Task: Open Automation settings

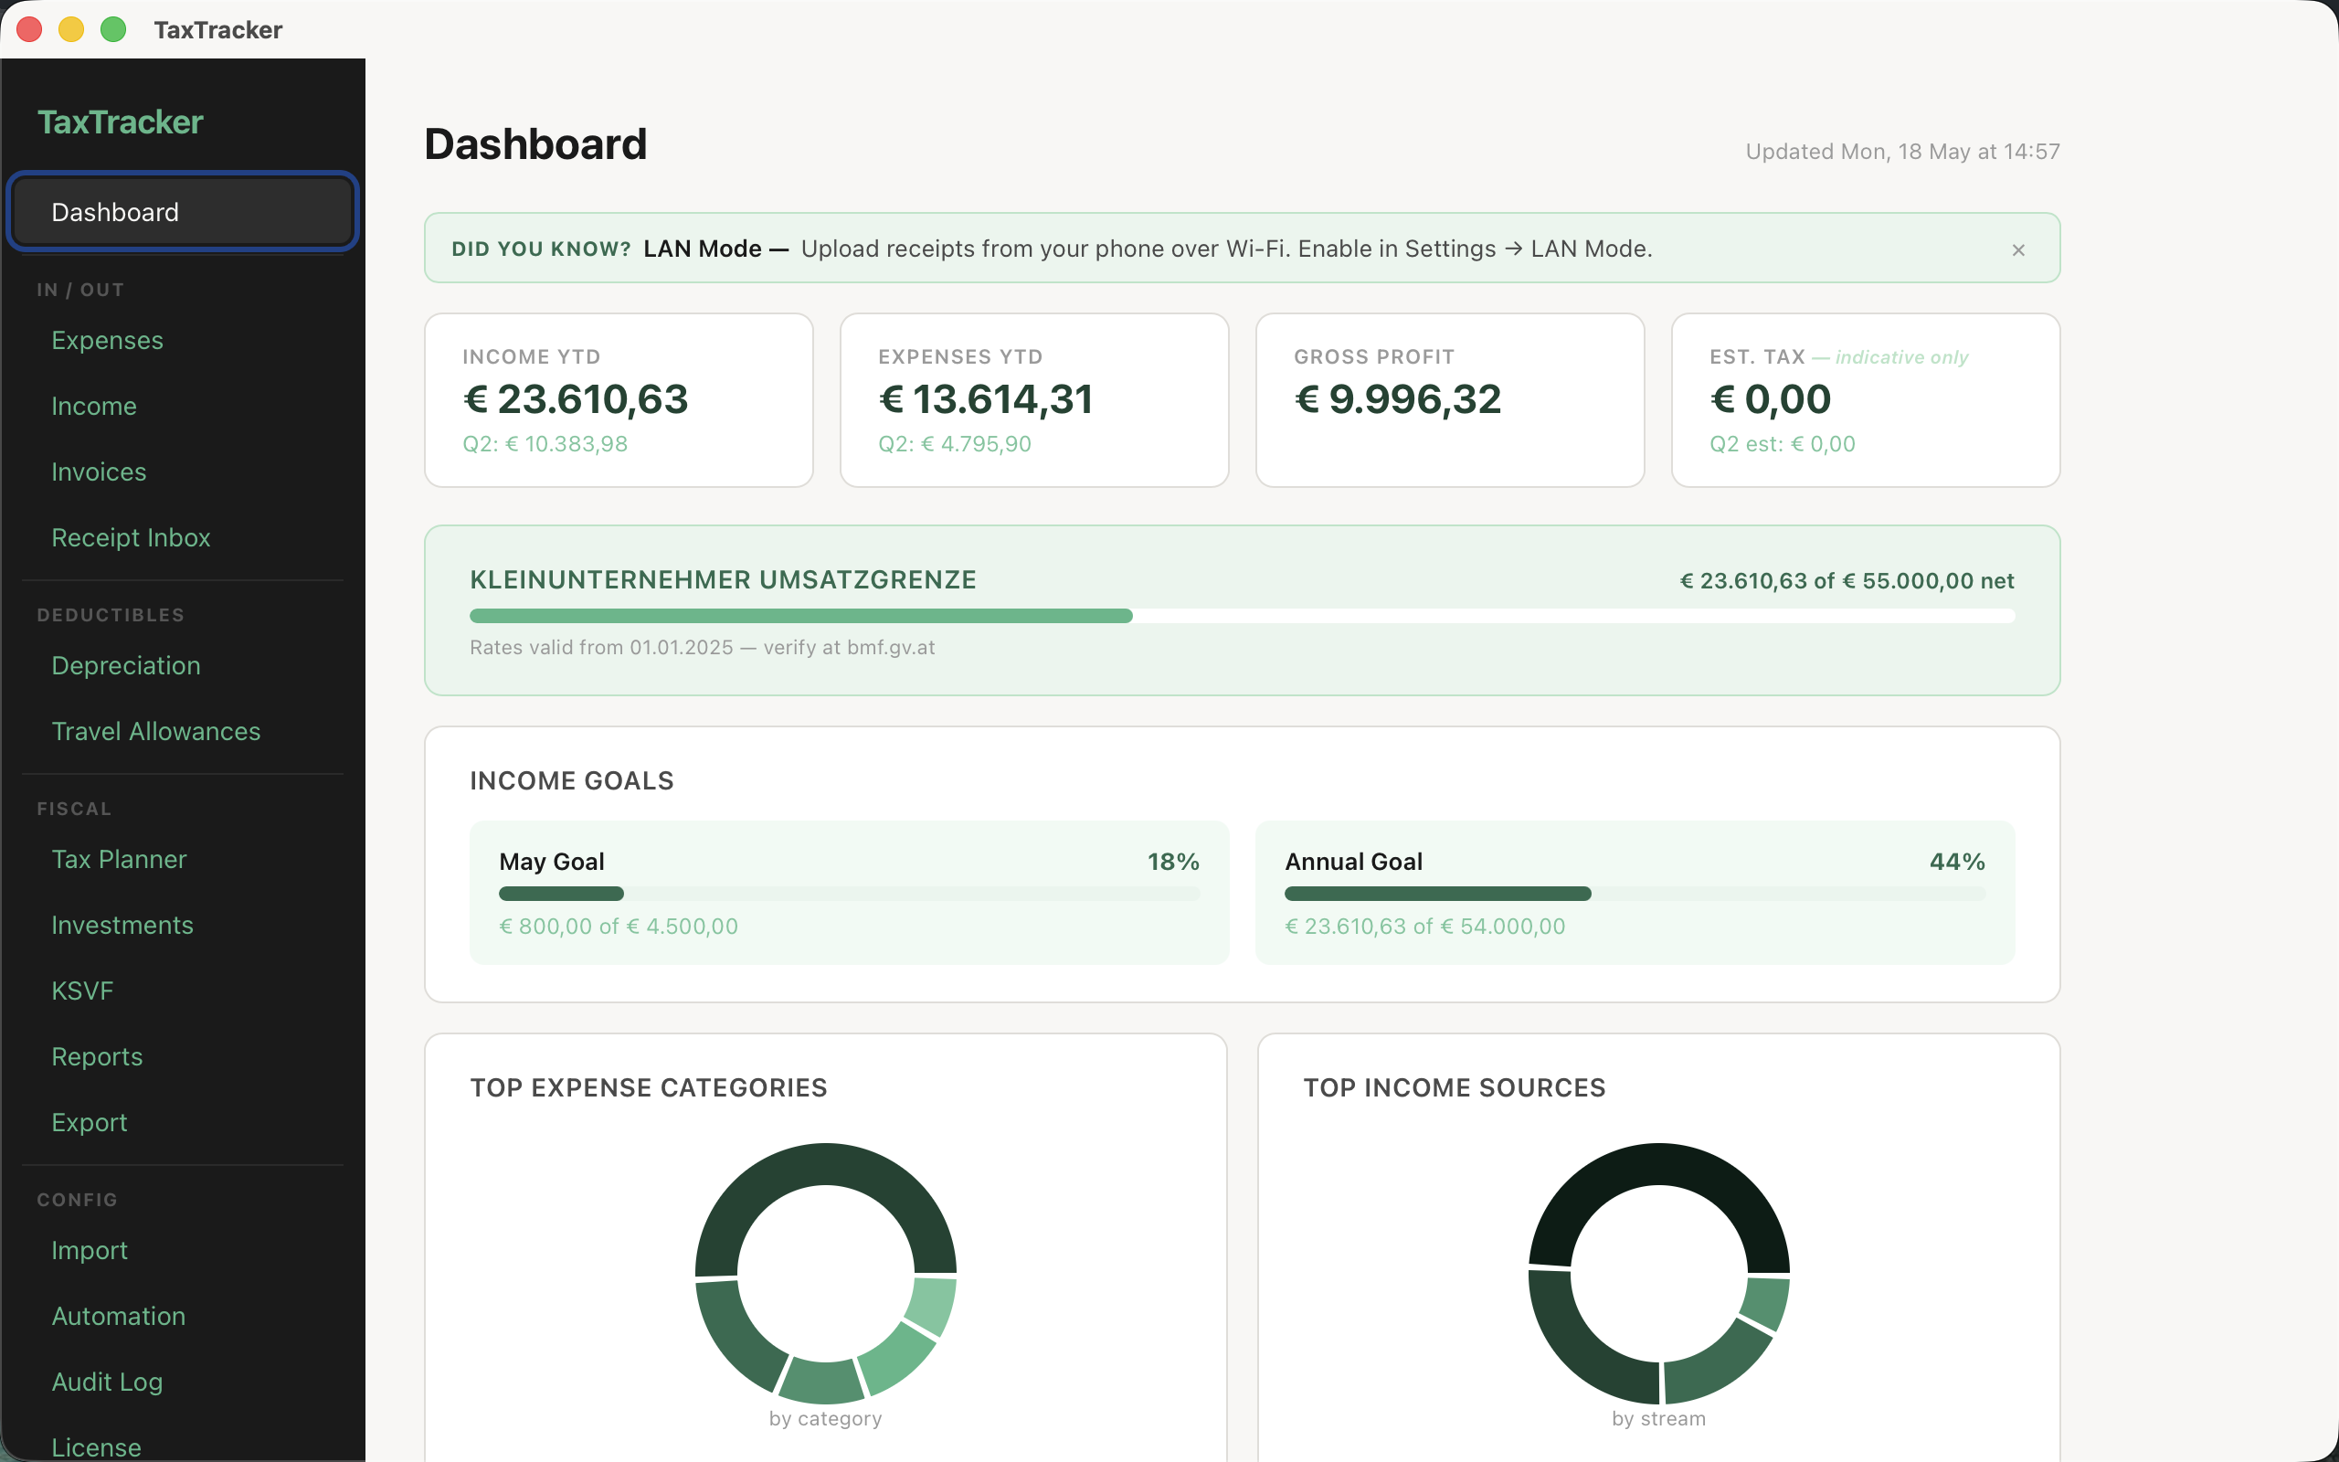Action: pos(118,1316)
